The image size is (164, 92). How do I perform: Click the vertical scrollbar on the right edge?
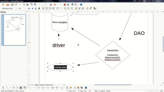coord(163,44)
